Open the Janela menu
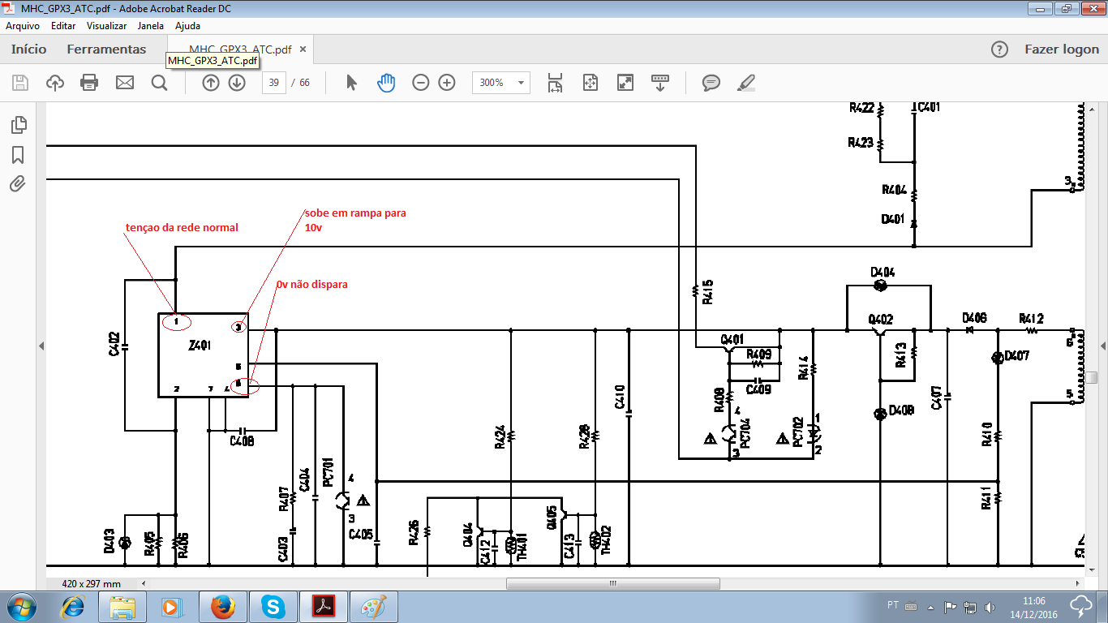Viewport: 1108px width, 623px height. pos(151,26)
